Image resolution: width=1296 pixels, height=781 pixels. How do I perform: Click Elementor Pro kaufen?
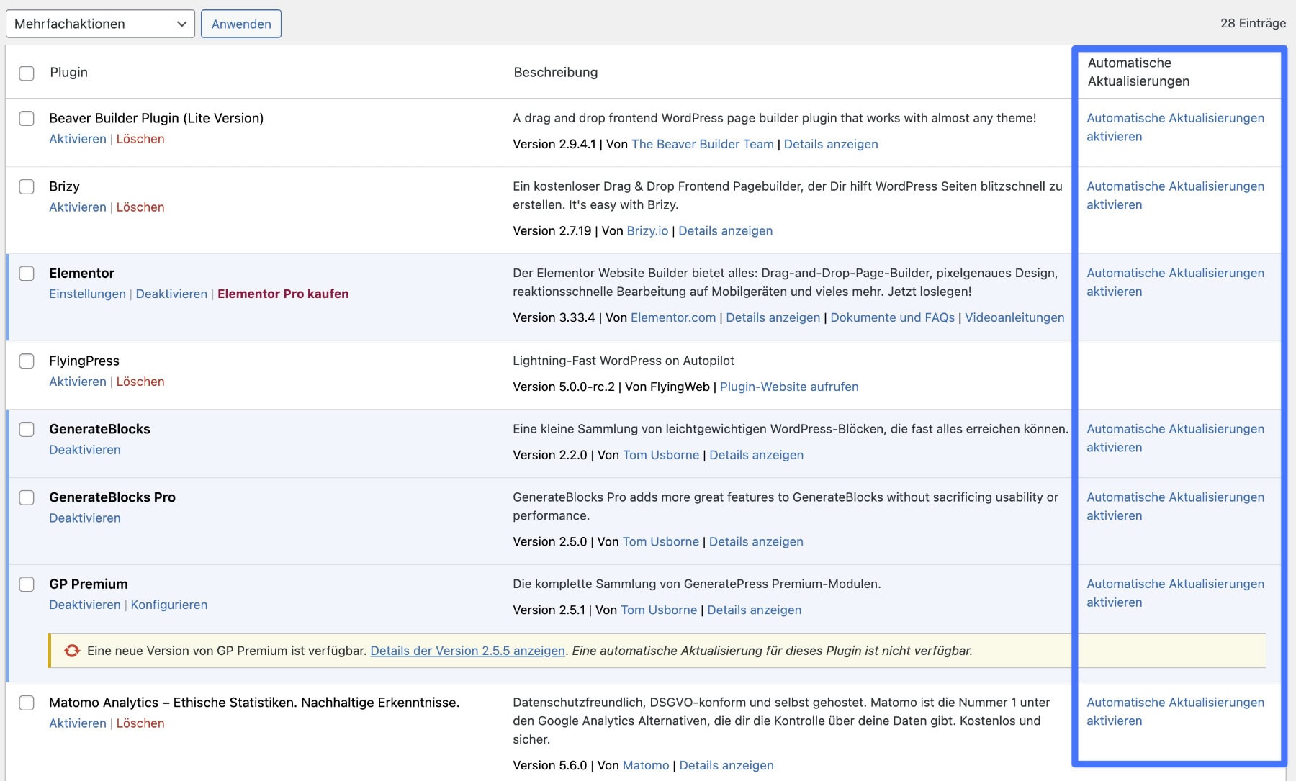[x=283, y=294]
